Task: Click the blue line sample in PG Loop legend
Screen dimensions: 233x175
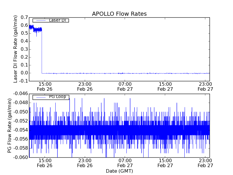Action: [x=40, y=97]
